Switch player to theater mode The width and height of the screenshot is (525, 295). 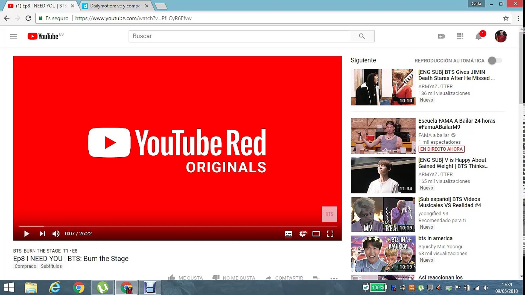pos(316,234)
